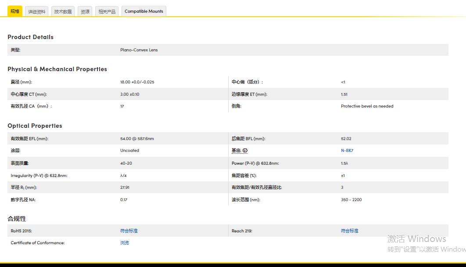
Task: Click the Plano-Convex Lens type value
Action: (139, 50)
